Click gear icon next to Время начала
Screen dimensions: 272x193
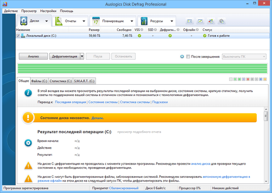(28, 143)
